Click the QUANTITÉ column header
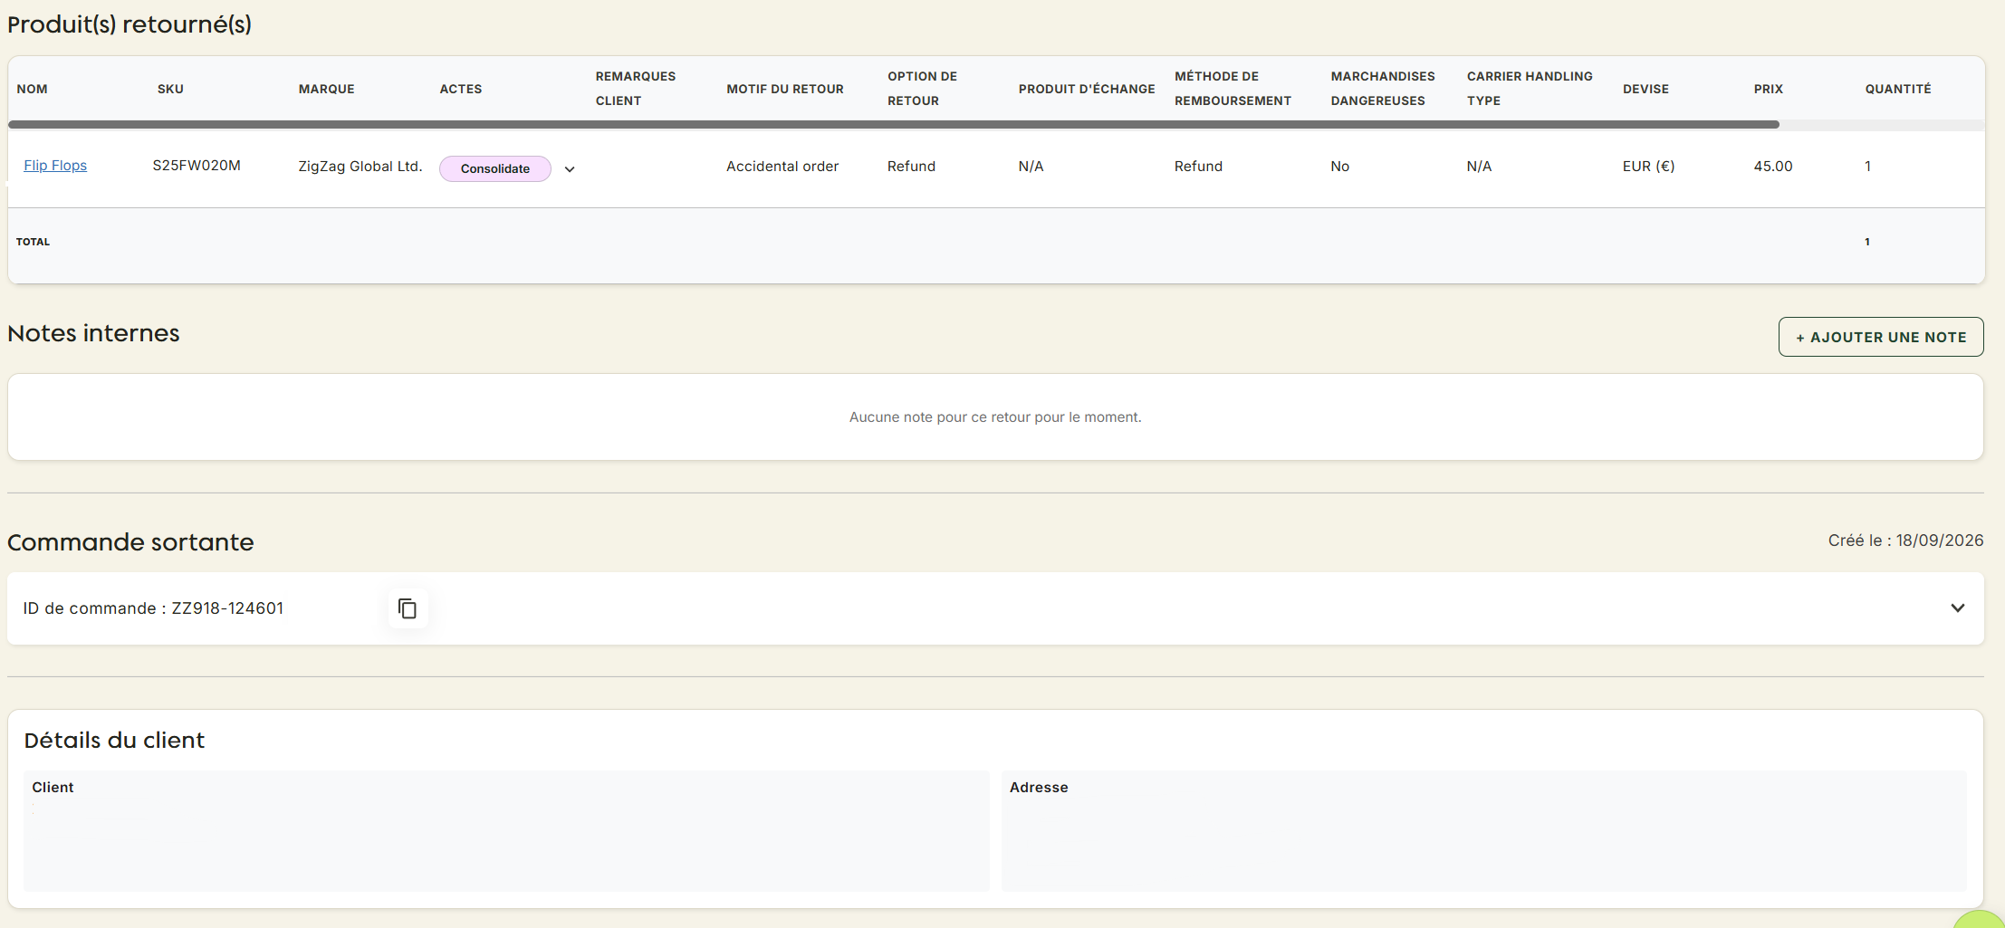This screenshot has height=928, width=2005. click(1898, 89)
